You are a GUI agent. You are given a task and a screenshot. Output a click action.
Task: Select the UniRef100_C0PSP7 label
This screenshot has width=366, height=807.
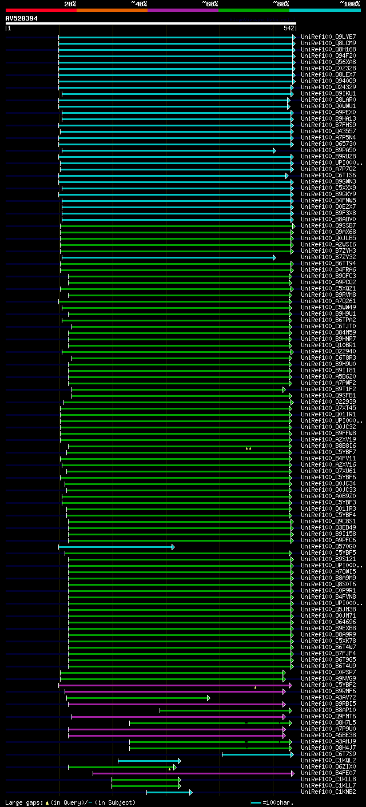pyautogui.click(x=328, y=672)
